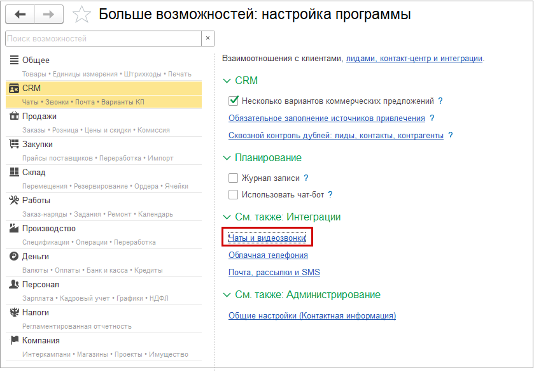The height and width of the screenshot is (372, 534).
Task: Go forward with the right arrow button
Action: click(49, 14)
